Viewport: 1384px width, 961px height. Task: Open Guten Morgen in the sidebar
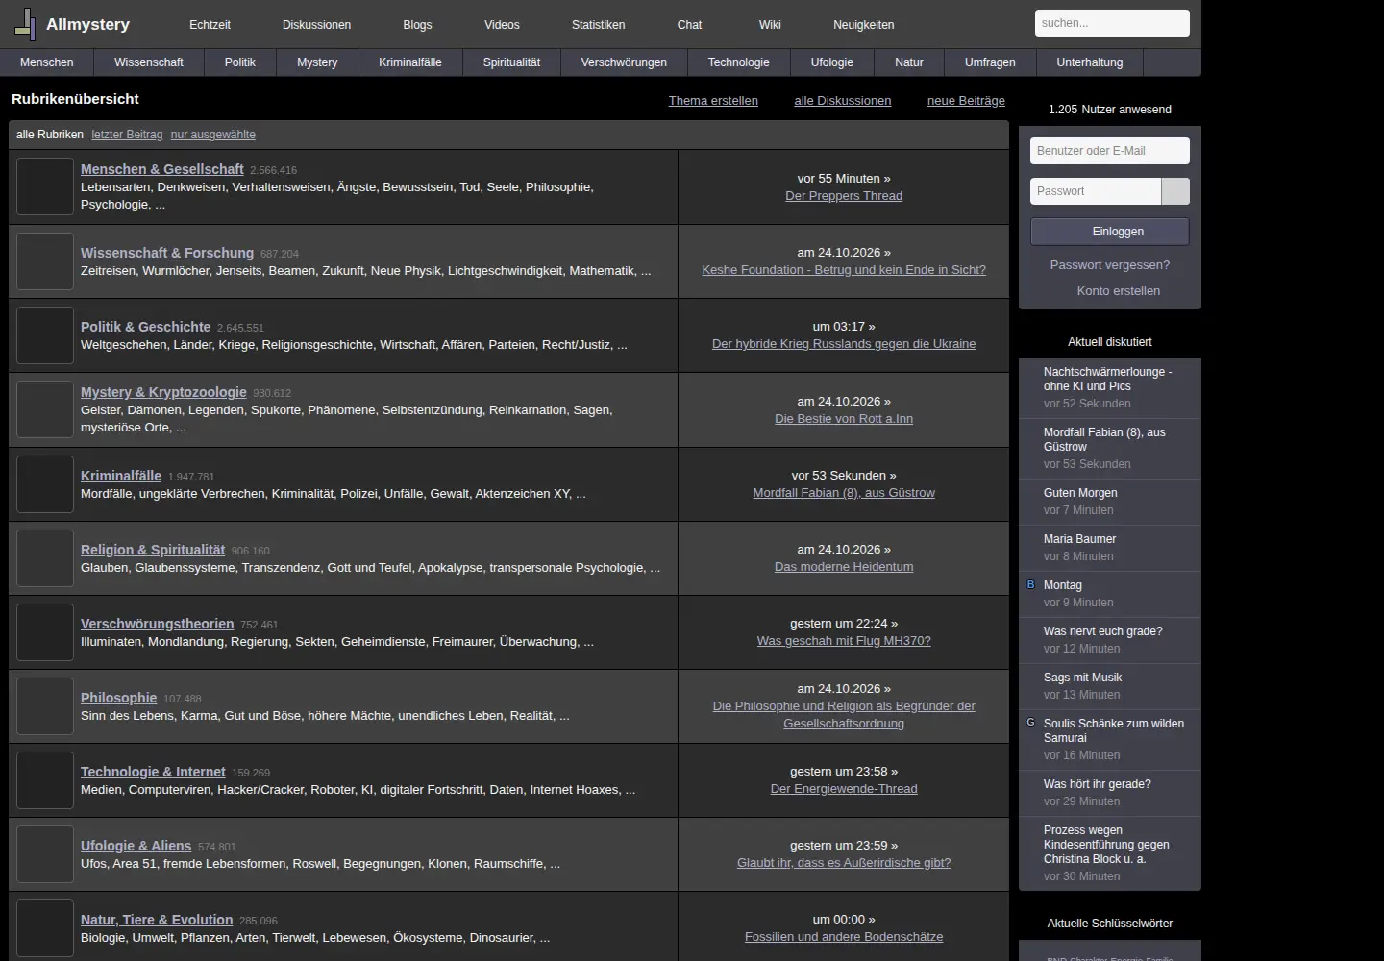click(x=1080, y=493)
